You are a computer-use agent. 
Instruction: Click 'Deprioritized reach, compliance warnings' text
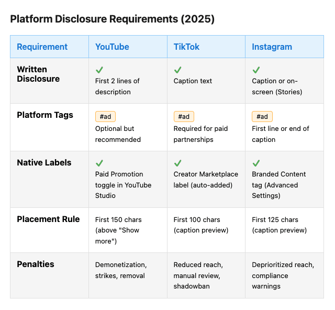283,275
